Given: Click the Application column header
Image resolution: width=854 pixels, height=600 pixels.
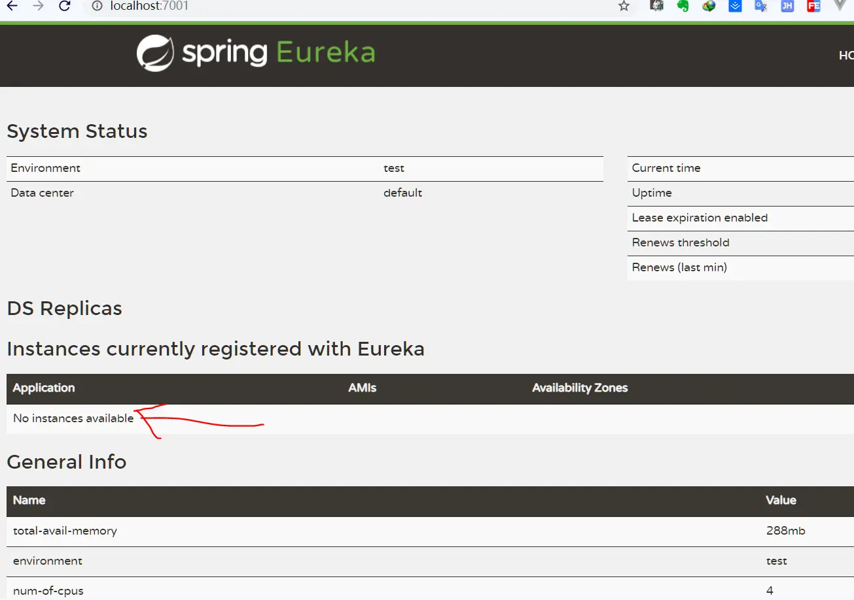Looking at the screenshot, I should [44, 388].
